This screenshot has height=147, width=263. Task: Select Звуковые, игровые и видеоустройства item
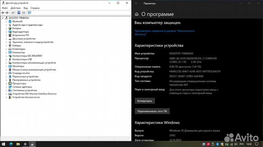pyautogui.click(x=33, y=42)
